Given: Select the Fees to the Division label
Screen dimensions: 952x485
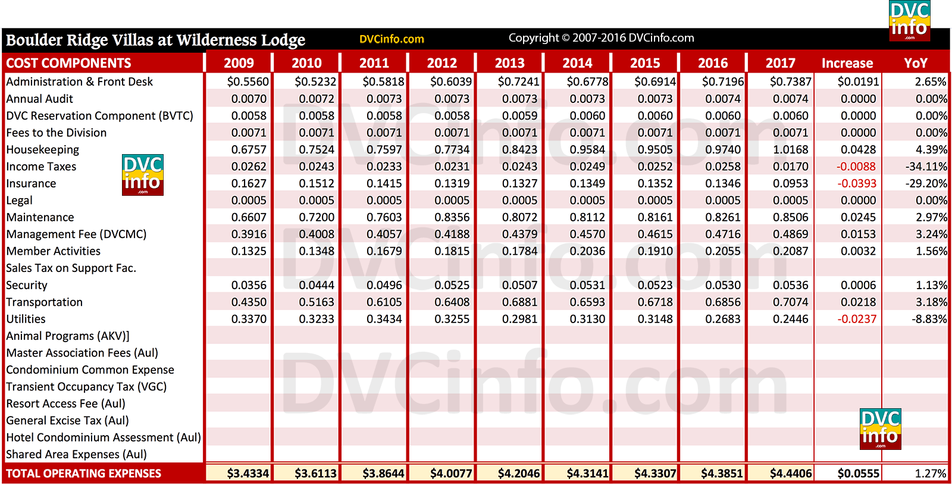Looking at the screenshot, I should pyautogui.click(x=57, y=133).
